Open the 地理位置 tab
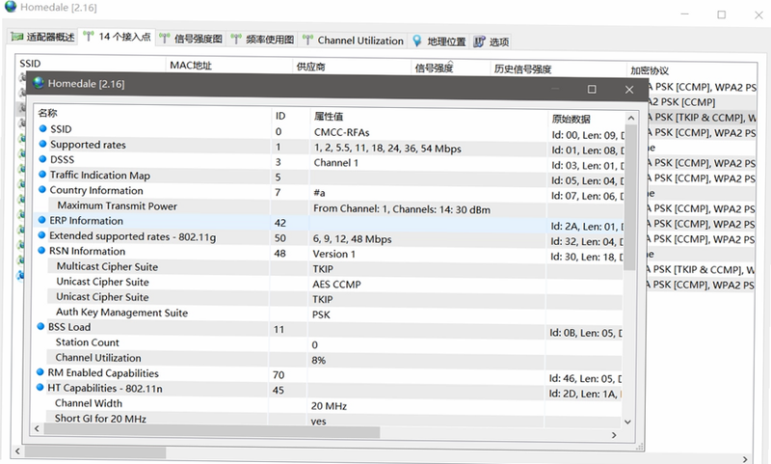The image size is (771, 464). pyautogui.click(x=439, y=41)
